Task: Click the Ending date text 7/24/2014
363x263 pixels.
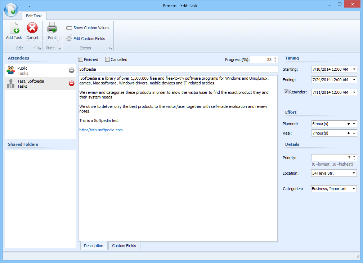Action: coord(330,80)
